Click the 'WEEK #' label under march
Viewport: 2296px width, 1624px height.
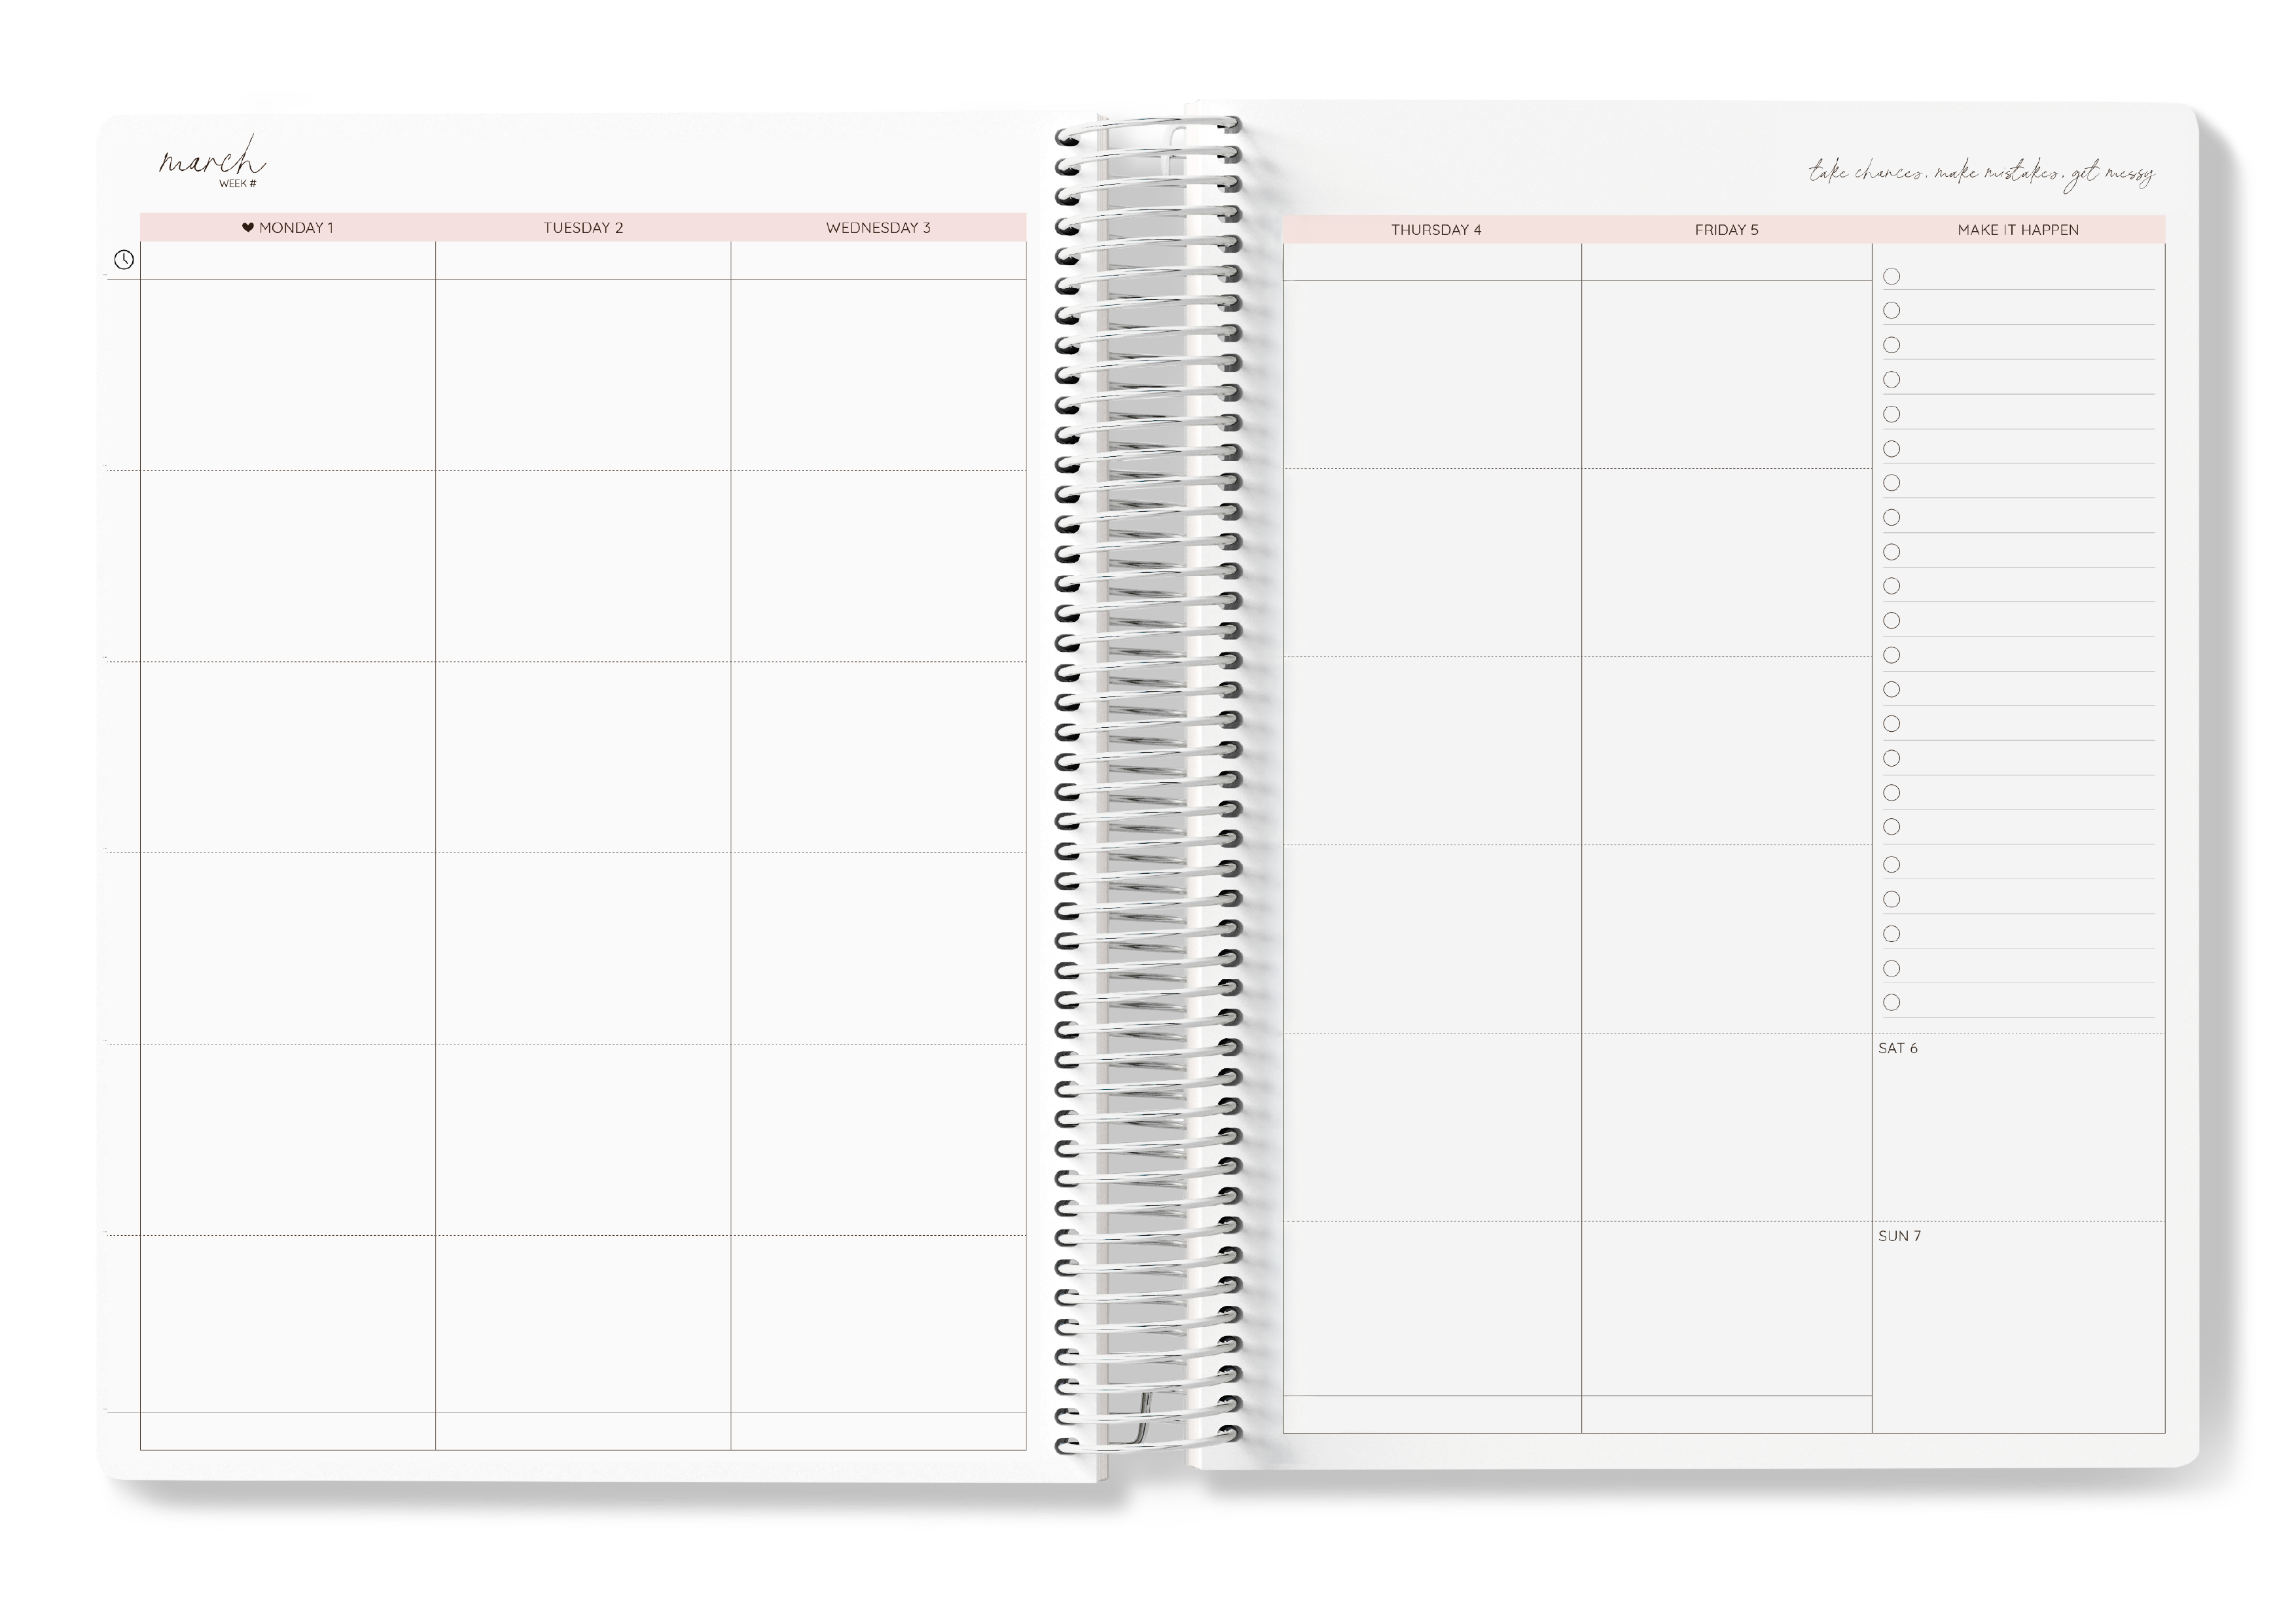tap(238, 184)
